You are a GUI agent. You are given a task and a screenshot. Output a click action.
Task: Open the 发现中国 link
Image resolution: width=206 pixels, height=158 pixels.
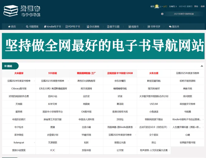tap(86, 150)
